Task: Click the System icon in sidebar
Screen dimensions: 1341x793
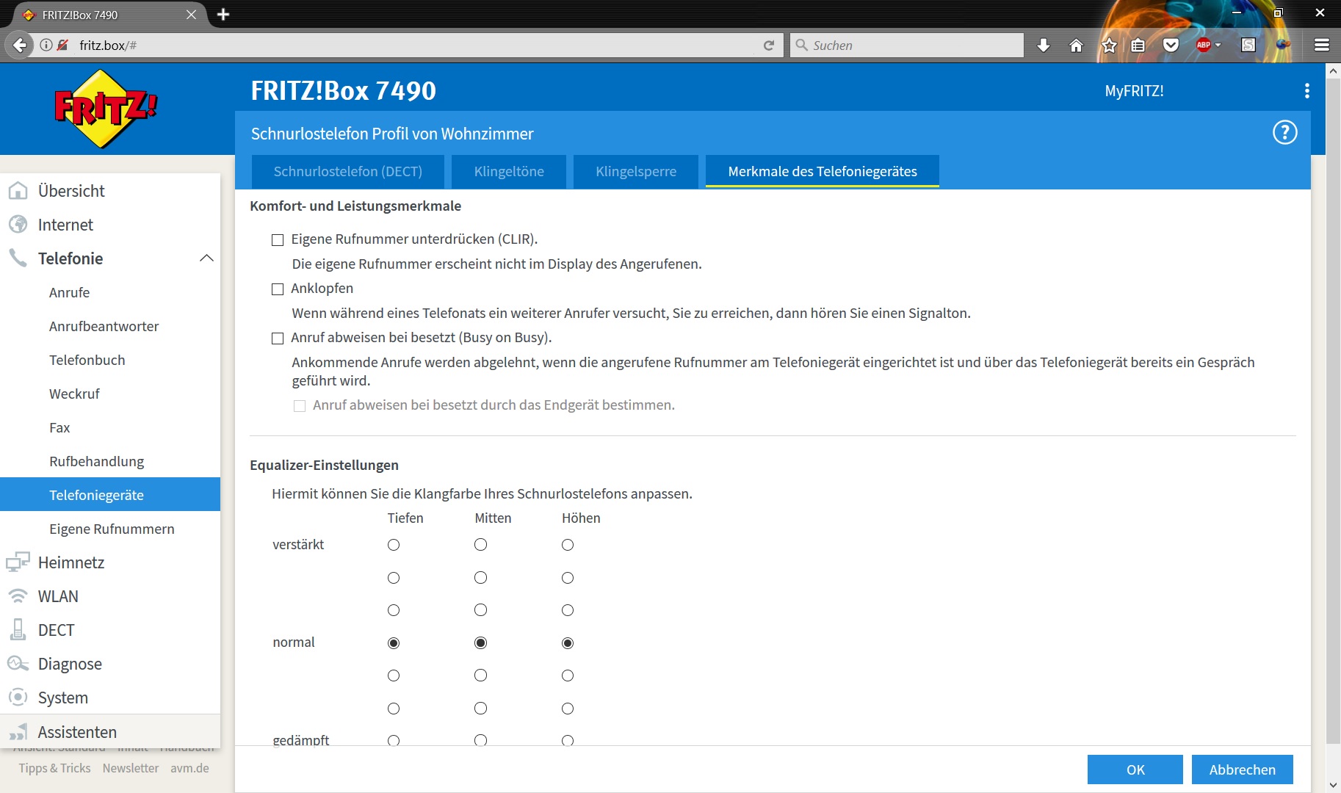Action: coord(18,698)
